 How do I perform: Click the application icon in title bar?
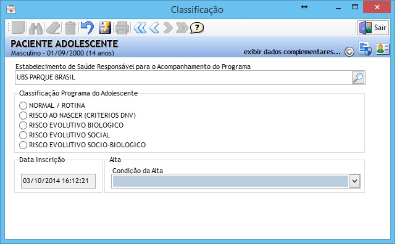[x=11, y=9]
